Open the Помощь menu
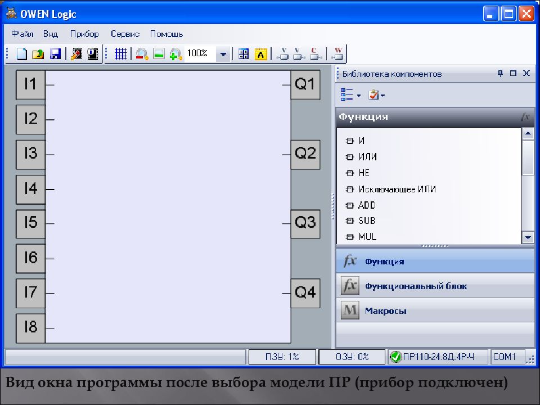Image resolution: width=540 pixels, height=405 pixels. pyautogui.click(x=166, y=34)
